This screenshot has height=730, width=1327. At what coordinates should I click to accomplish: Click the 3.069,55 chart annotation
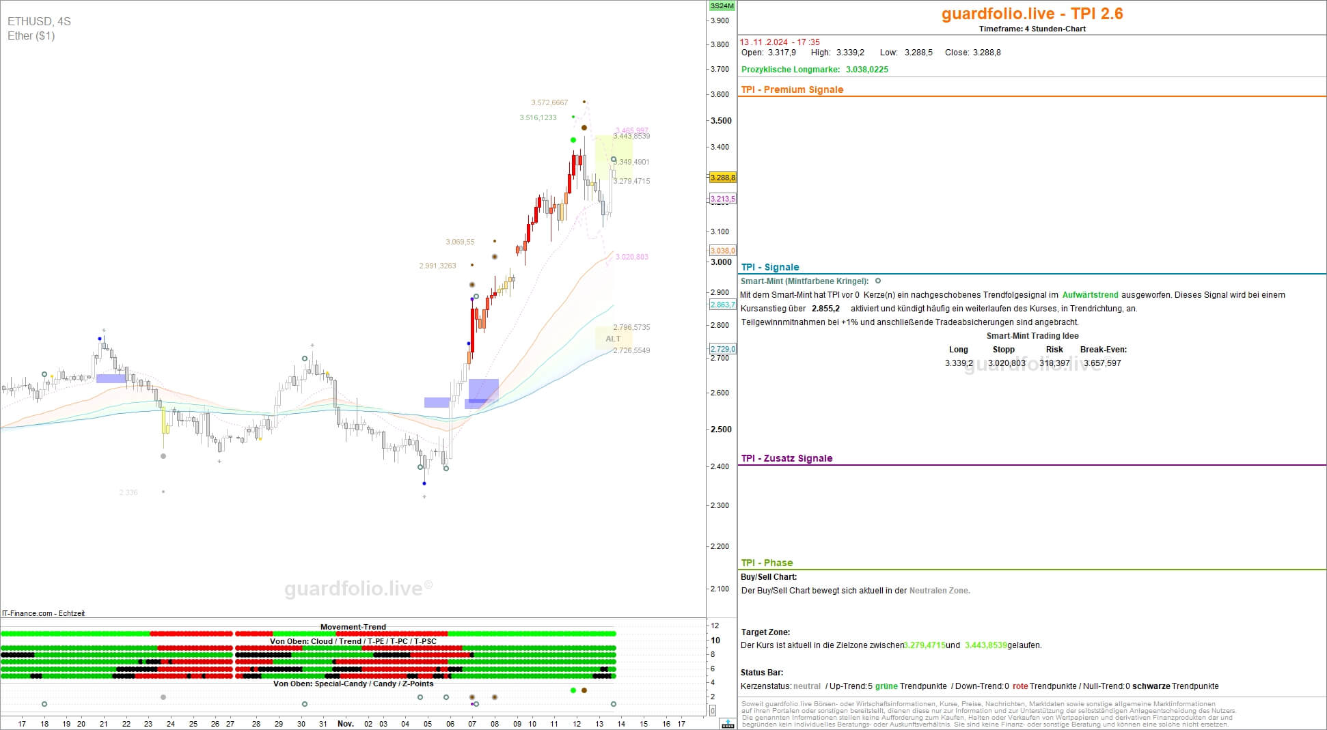(x=460, y=242)
